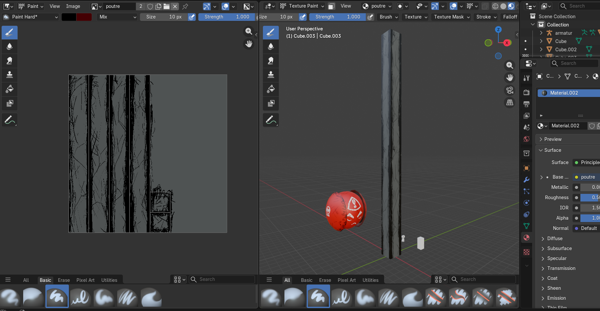The height and width of the screenshot is (311, 600).
Task: Toggle camera view in the viewport
Action: tap(510, 90)
